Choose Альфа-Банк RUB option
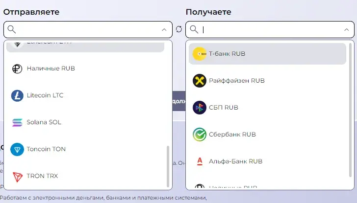Viewport: 357px width, 203px height. point(268,161)
